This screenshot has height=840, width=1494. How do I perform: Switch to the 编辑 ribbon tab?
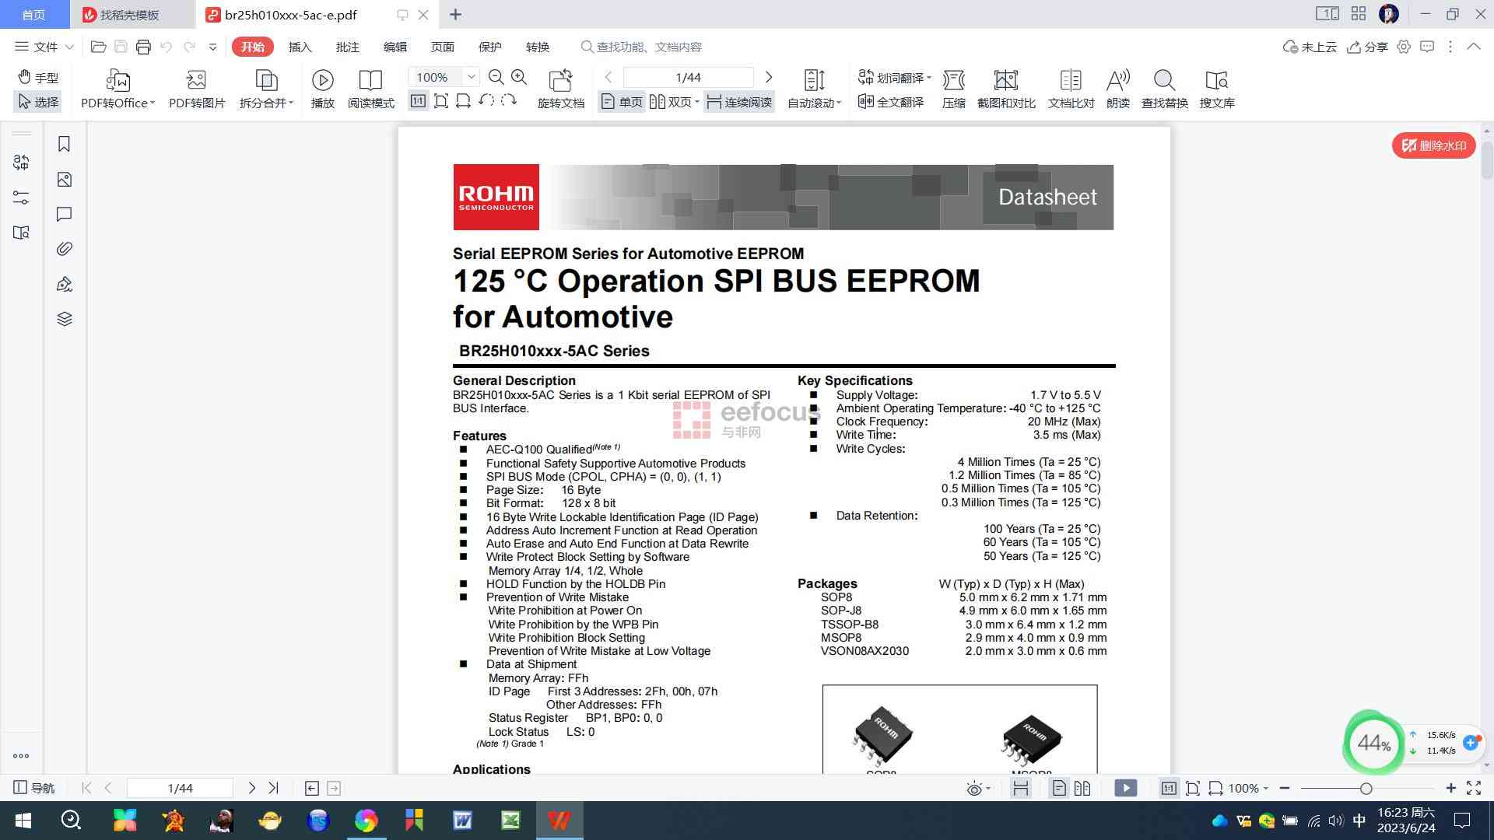[395, 47]
